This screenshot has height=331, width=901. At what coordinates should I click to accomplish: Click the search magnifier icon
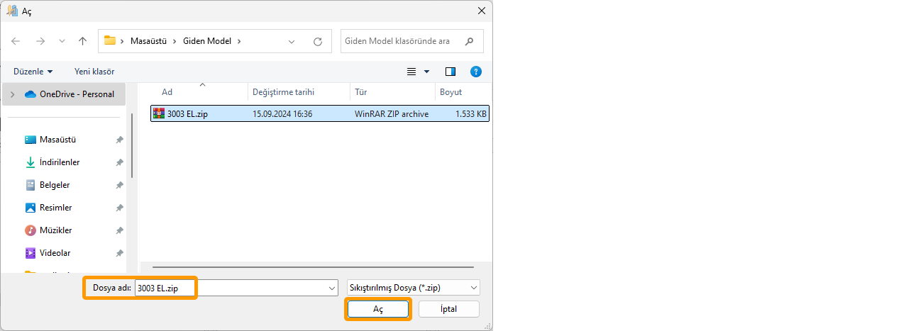(x=469, y=41)
